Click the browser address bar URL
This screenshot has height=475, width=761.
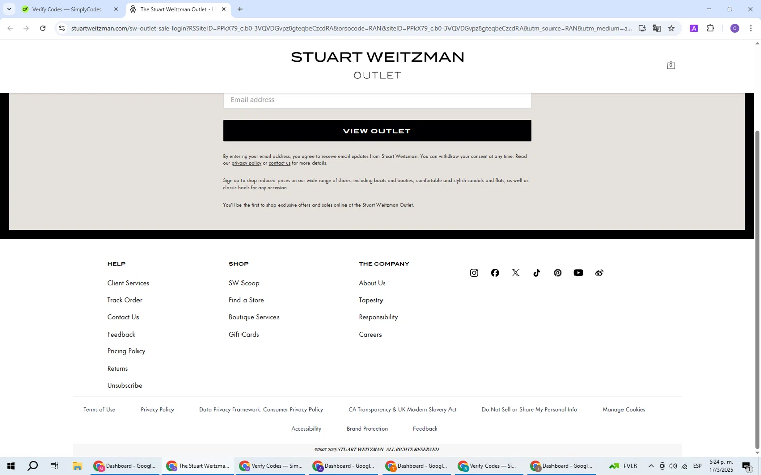(351, 28)
